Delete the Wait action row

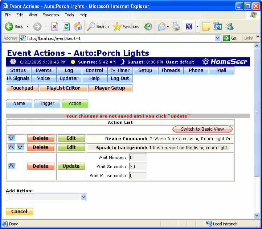[x=41, y=166]
